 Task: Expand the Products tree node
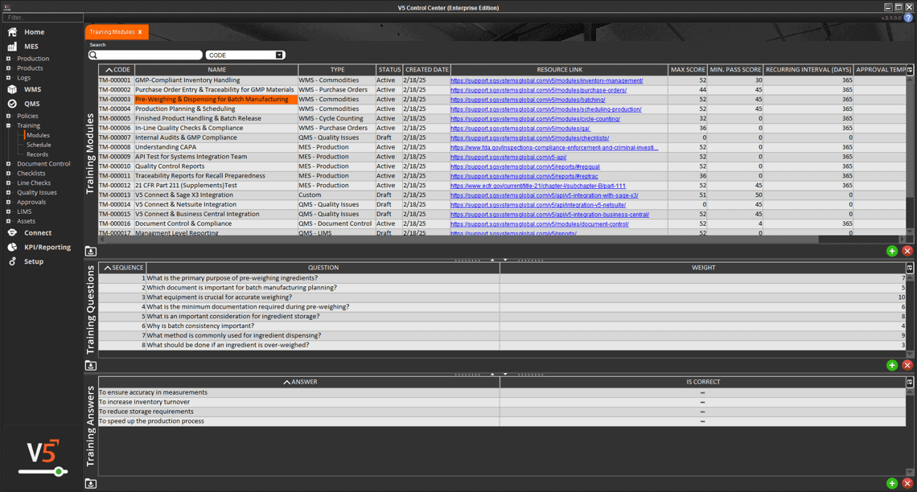click(x=8, y=68)
